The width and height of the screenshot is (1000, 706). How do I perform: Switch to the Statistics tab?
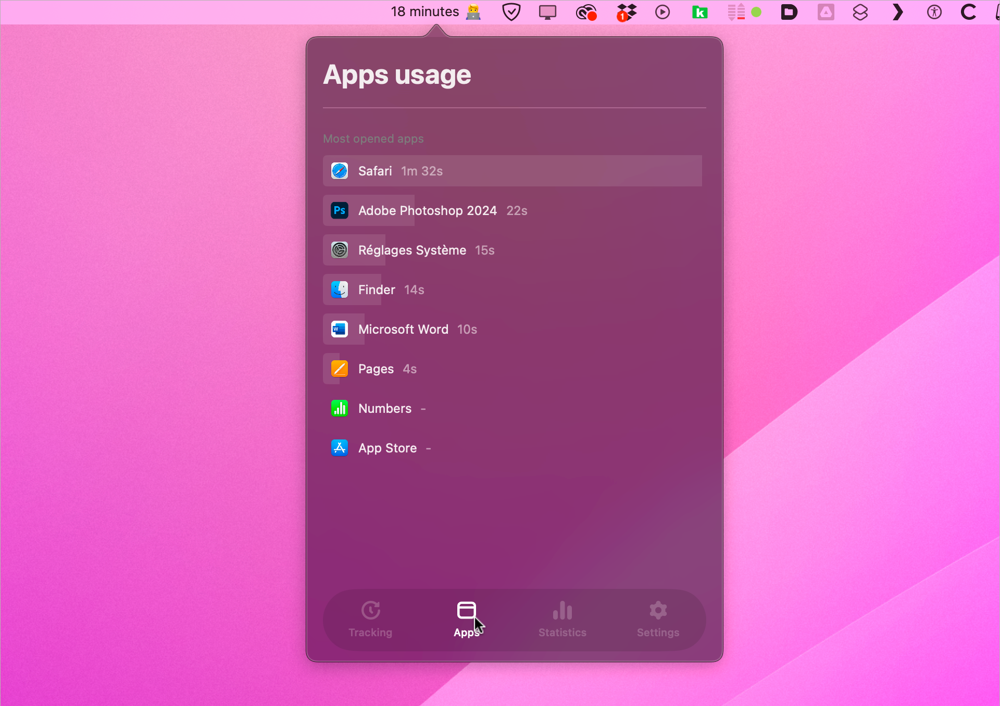(x=562, y=619)
